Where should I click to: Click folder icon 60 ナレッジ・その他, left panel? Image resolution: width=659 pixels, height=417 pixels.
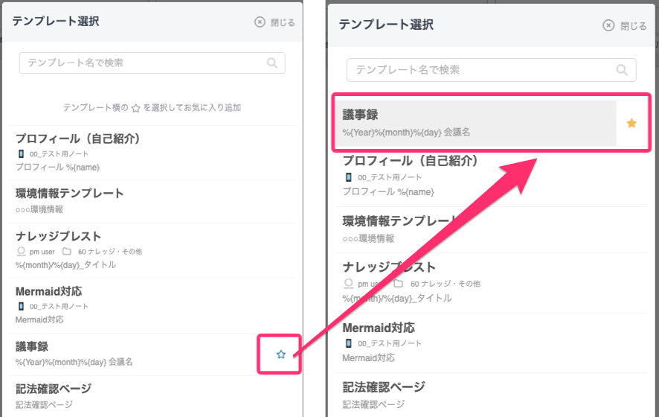(x=66, y=251)
